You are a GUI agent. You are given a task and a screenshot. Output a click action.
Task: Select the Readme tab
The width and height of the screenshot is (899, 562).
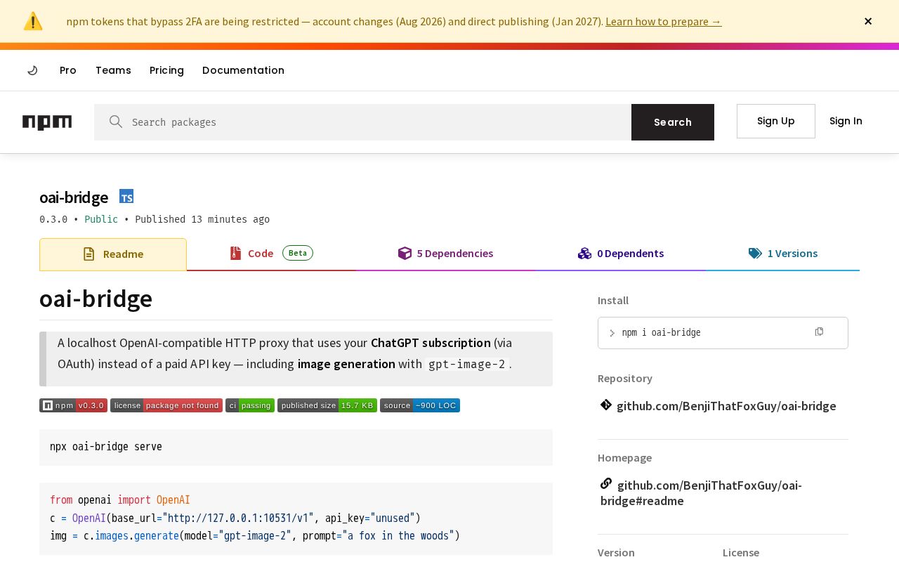[113, 254]
